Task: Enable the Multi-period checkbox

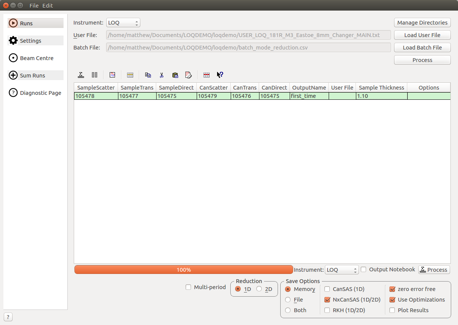Action: coord(188,287)
